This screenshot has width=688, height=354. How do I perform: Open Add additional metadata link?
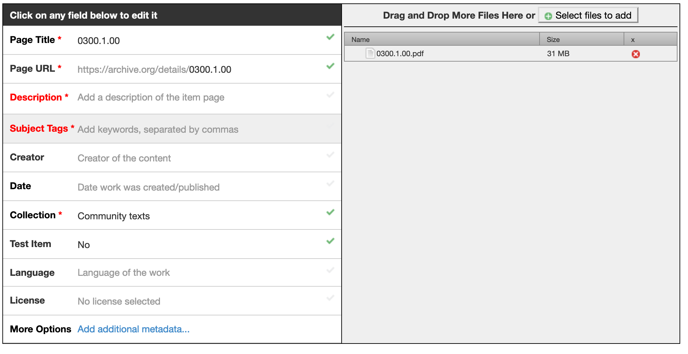tap(133, 329)
